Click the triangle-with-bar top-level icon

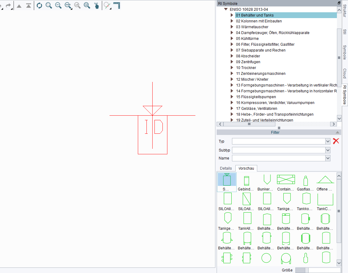pos(28,6)
